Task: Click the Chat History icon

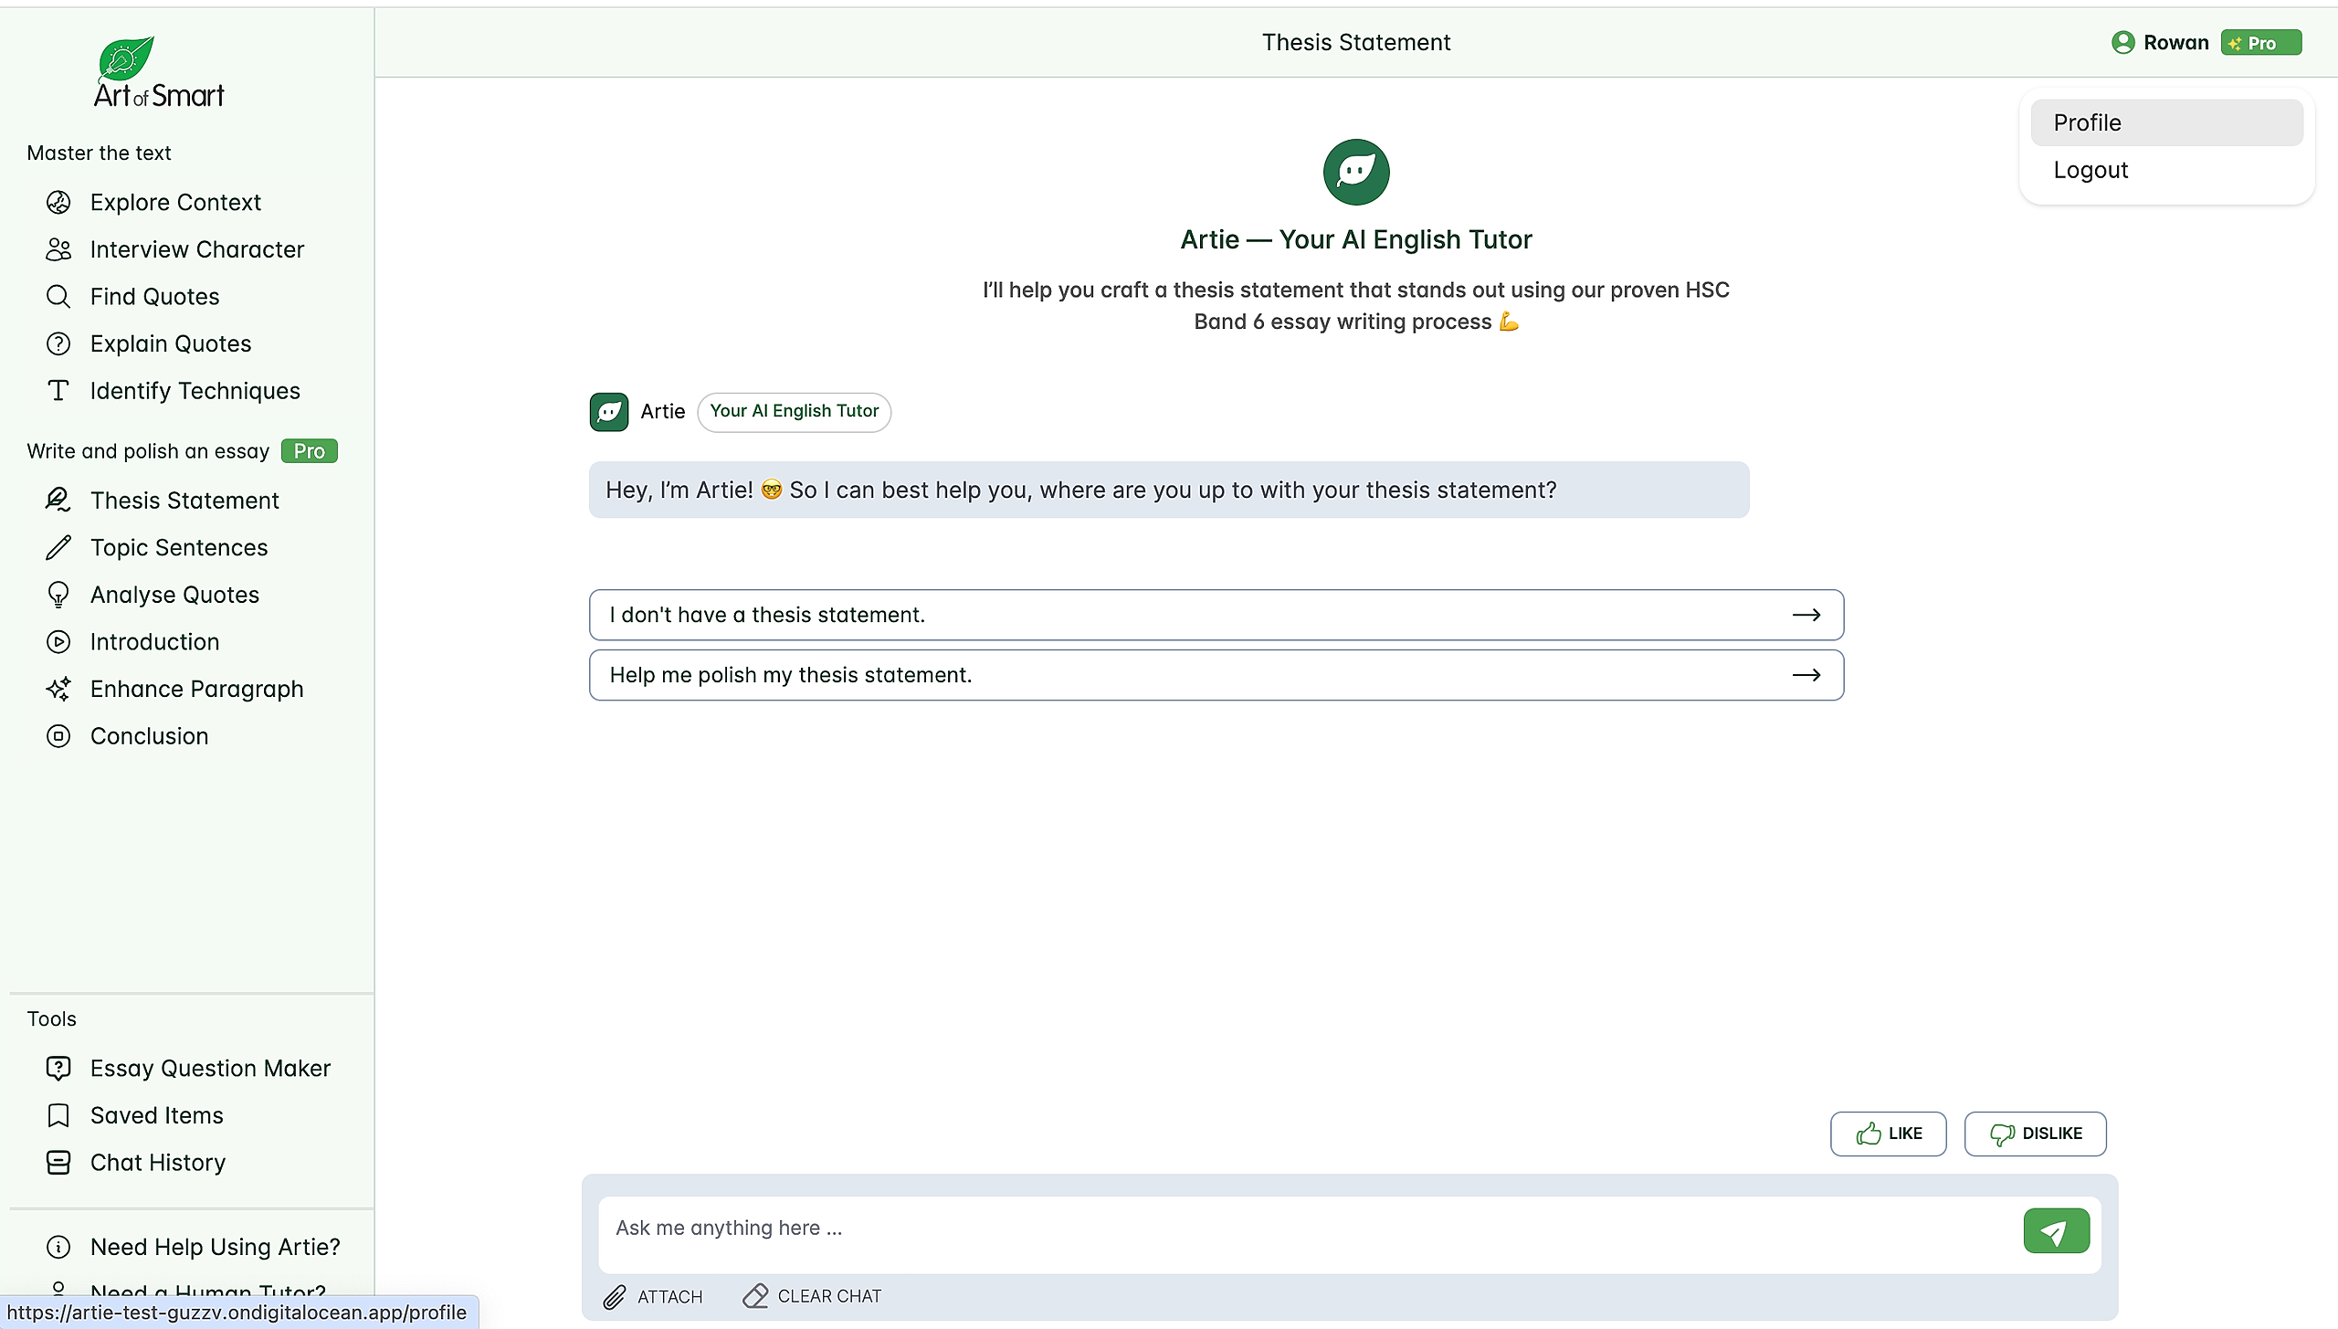Action: (58, 1162)
